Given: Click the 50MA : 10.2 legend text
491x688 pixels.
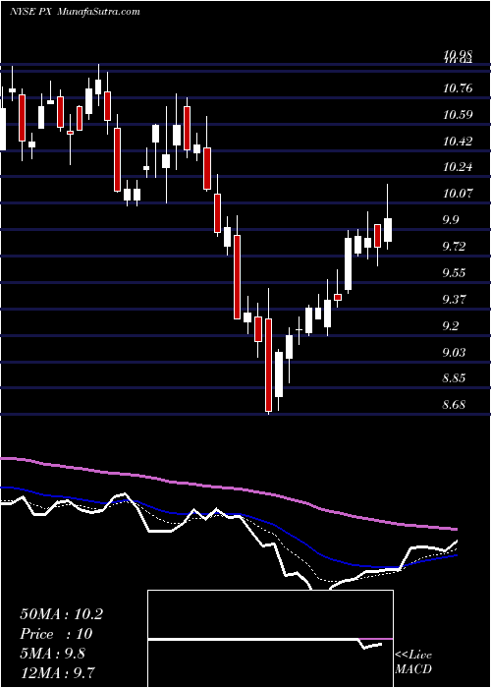Looking at the screenshot, I should click(x=61, y=614).
